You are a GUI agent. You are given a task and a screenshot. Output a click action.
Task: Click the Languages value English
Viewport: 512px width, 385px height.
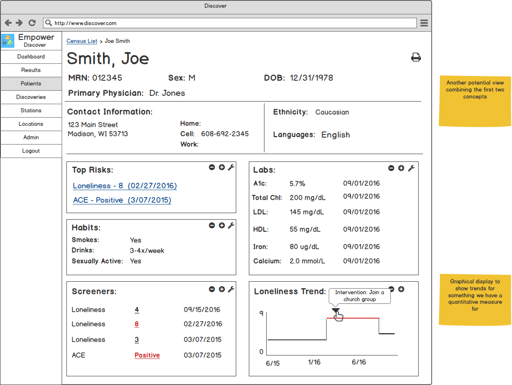coord(335,135)
